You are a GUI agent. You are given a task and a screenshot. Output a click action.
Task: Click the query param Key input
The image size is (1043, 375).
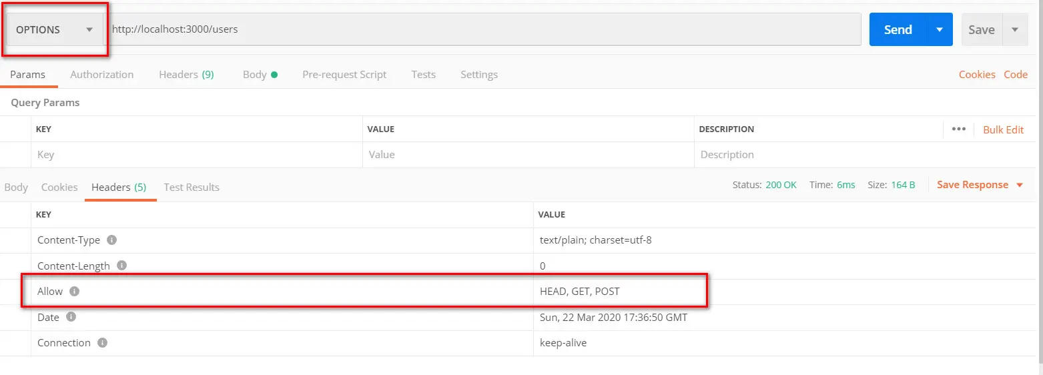point(198,154)
